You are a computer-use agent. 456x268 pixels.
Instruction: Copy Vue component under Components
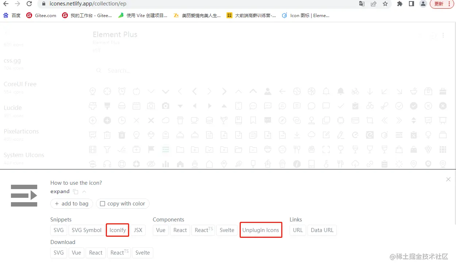tap(161, 230)
